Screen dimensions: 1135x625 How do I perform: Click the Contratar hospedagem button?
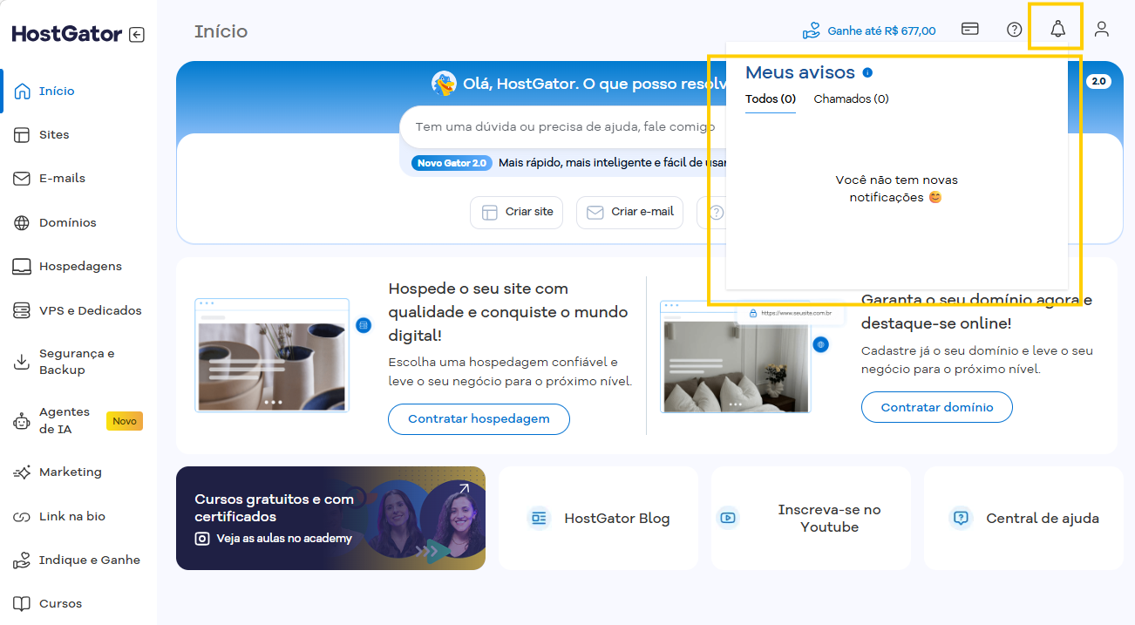pos(479,418)
